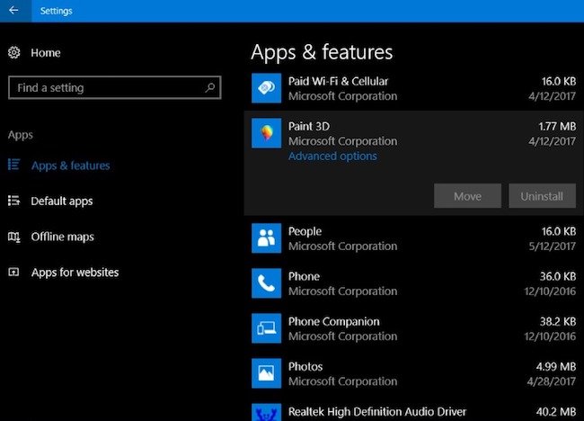This screenshot has width=584, height=421.
Task: Open Paint 3D Advanced options link
Action: click(332, 157)
